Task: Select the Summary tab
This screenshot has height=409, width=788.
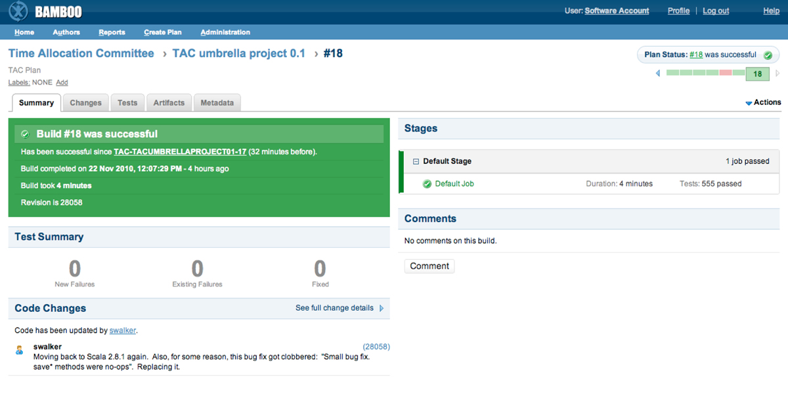Action: [36, 103]
